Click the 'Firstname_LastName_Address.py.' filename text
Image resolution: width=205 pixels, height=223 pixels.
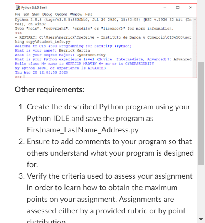[84, 130]
